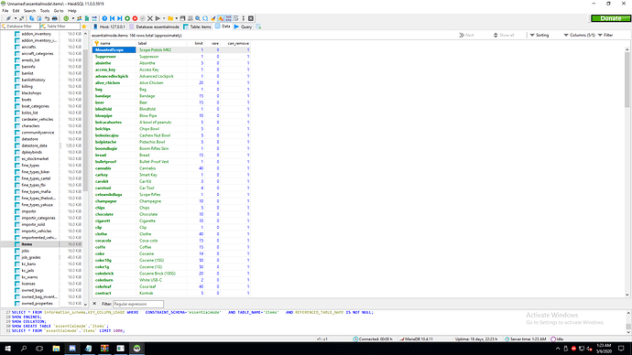Click the undo arrow toolbar icon
This screenshot has height=355, width=632.
pos(47,18)
